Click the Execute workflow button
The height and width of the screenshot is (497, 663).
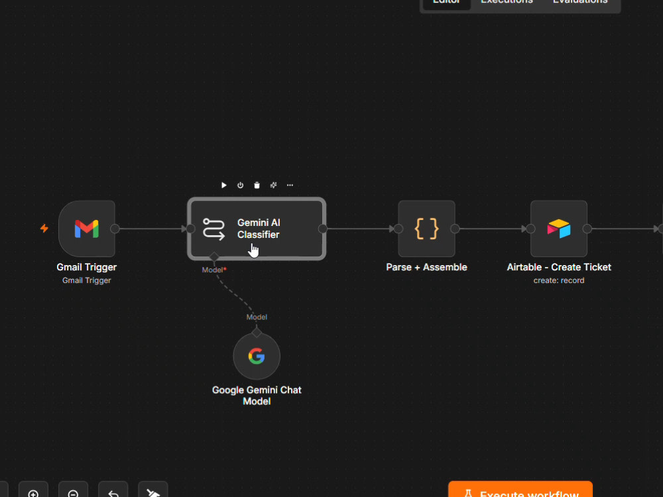point(520,490)
